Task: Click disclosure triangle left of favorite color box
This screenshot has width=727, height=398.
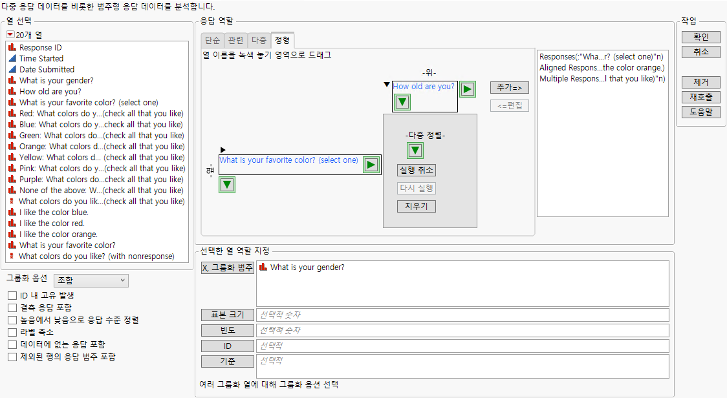Action: point(222,150)
